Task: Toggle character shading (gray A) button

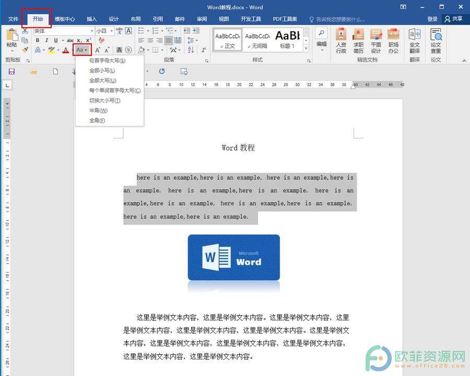Action: point(119,50)
